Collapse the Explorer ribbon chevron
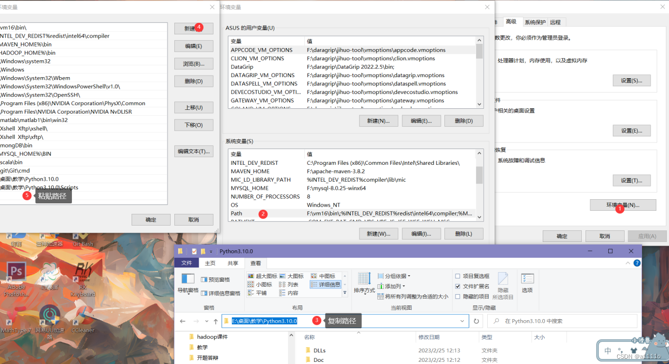The height and width of the screenshot is (364, 669). (x=628, y=263)
